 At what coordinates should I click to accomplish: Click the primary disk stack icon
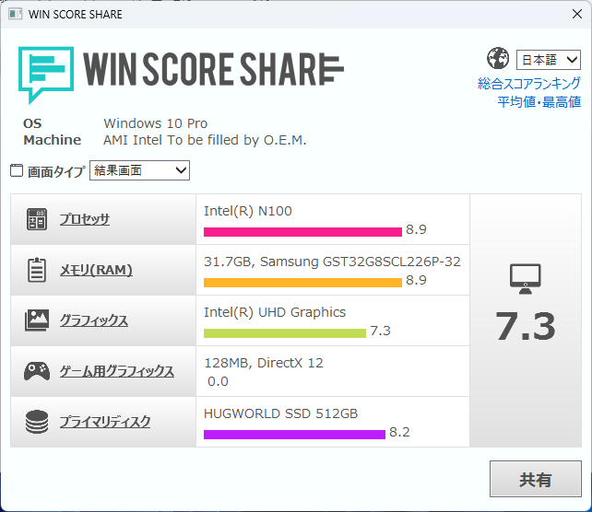[37, 422]
